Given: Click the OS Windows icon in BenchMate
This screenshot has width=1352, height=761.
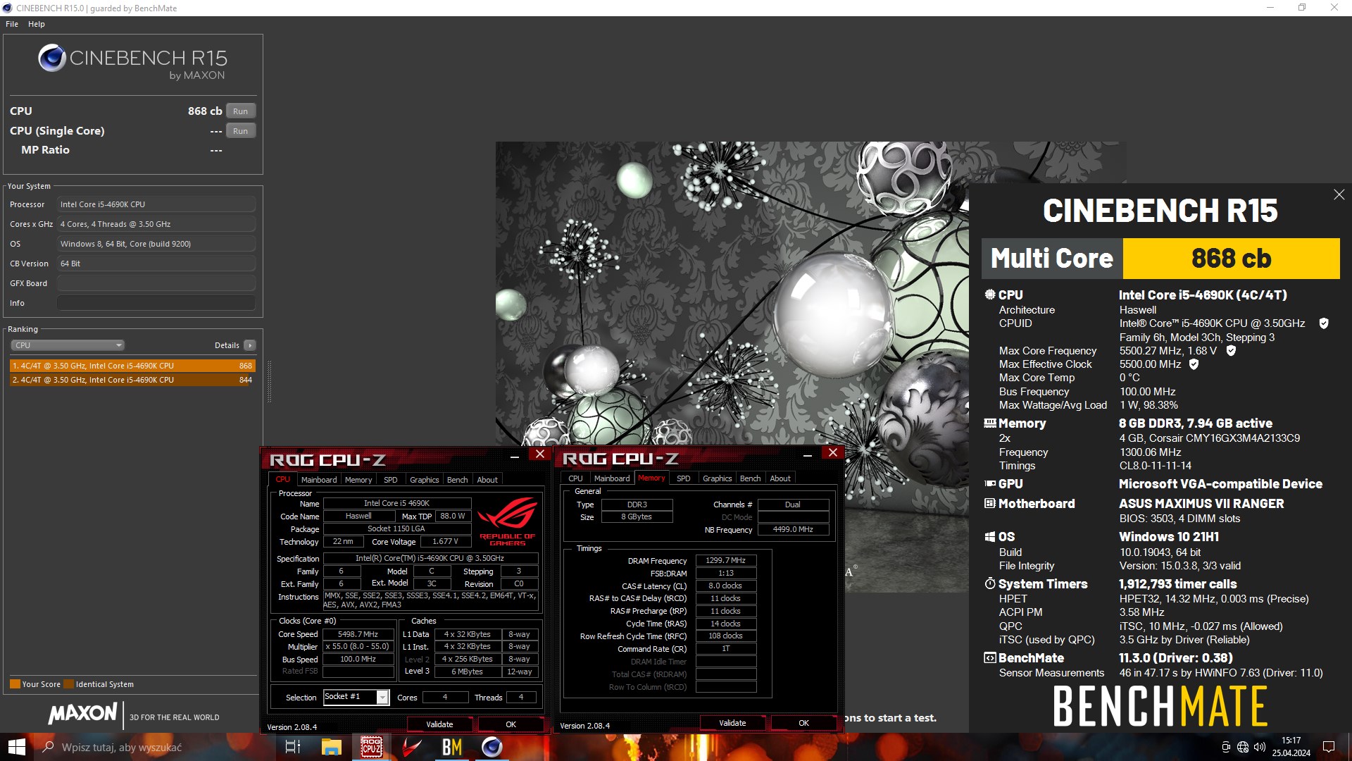Looking at the screenshot, I should (990, 537).
